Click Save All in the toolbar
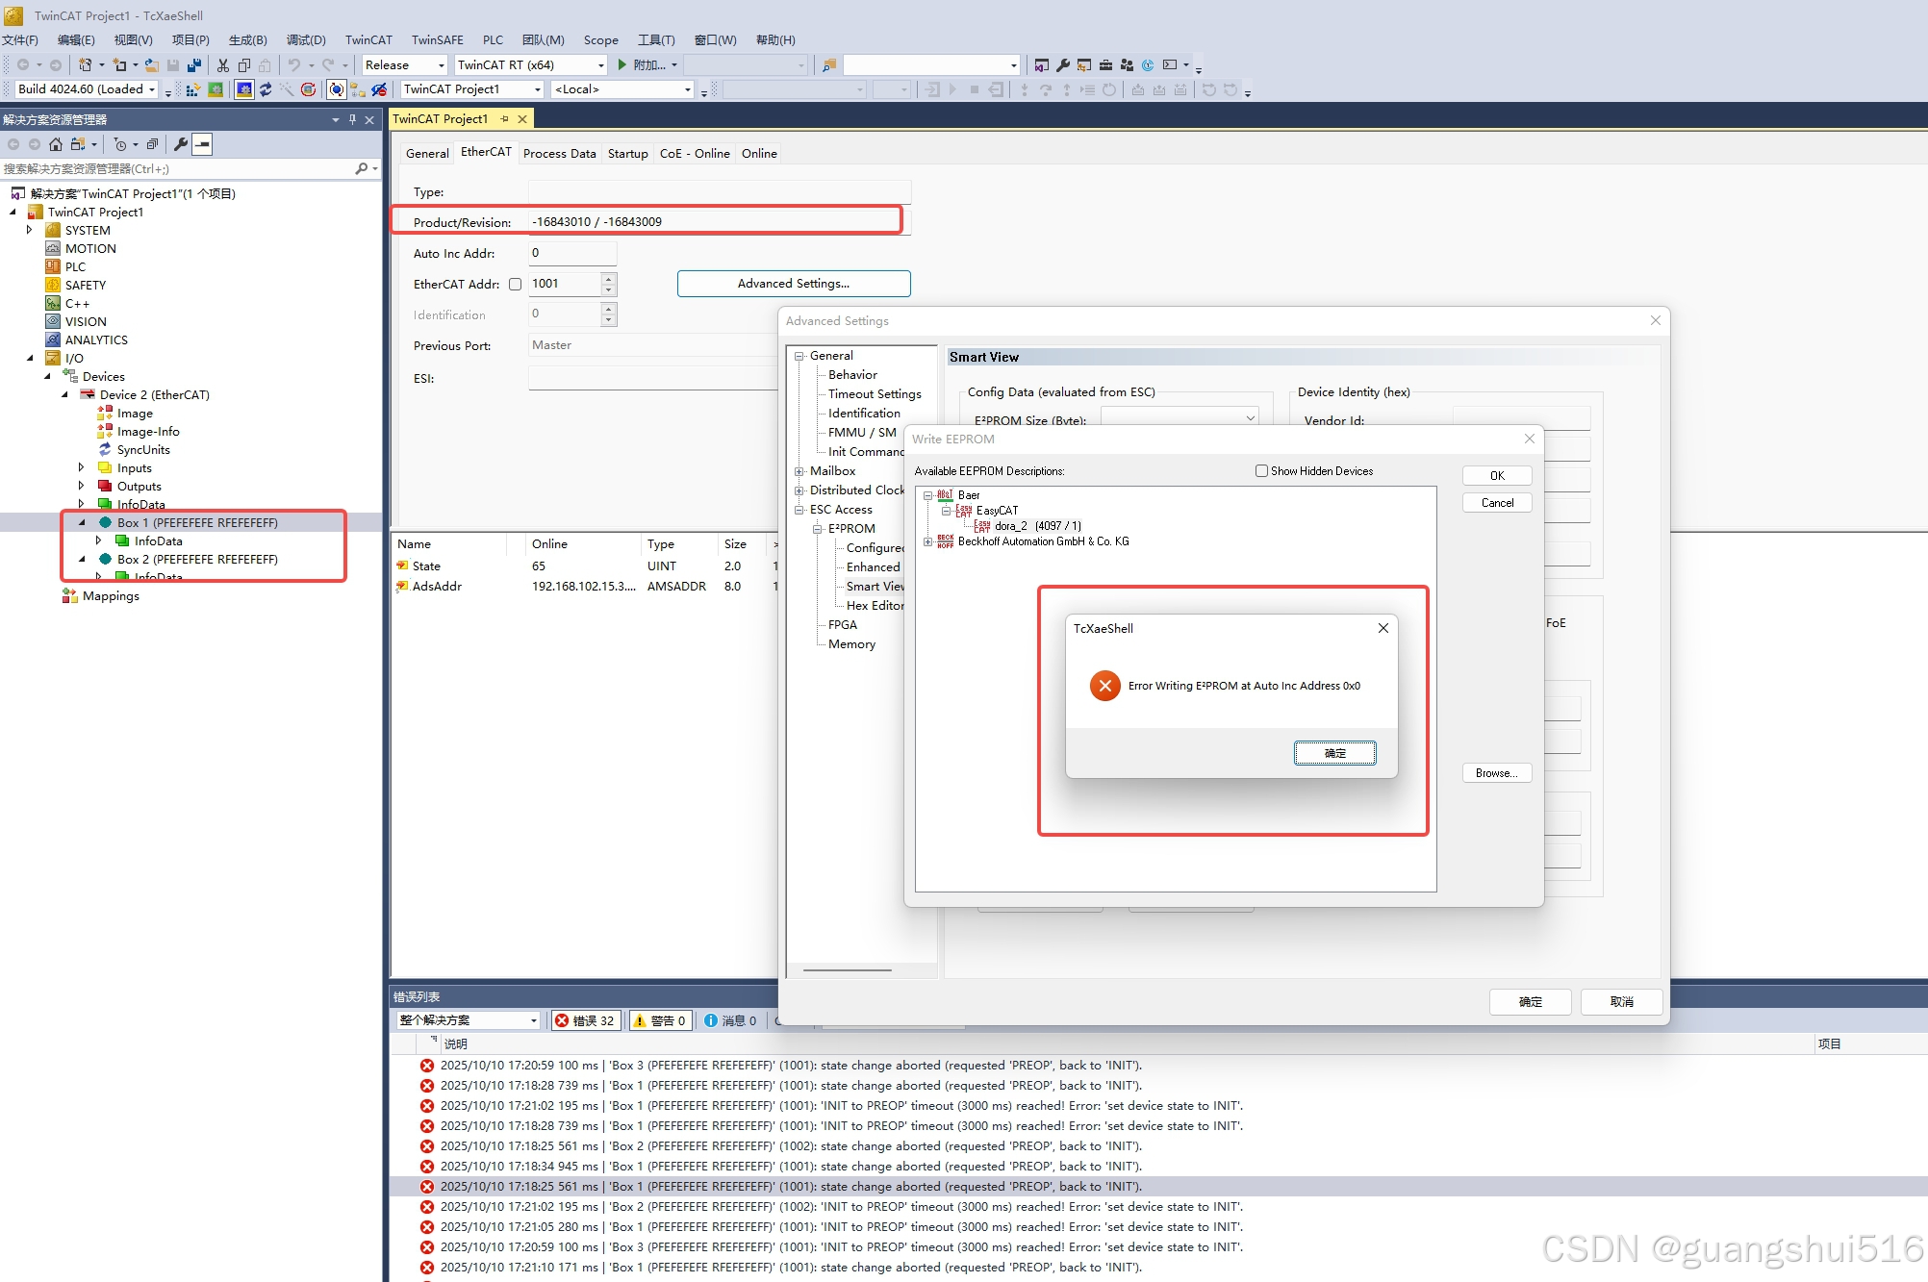This screenshot has height=1282, width=1928. point(193,65)
